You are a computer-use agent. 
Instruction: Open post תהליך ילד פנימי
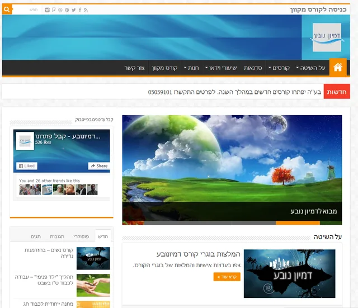point(44,280)
